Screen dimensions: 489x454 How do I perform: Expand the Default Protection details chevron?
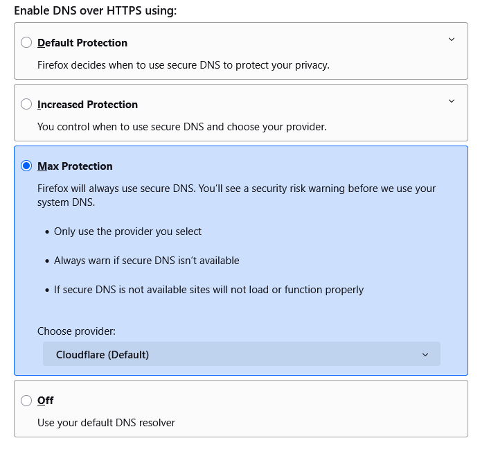click(x=452, y=40)
